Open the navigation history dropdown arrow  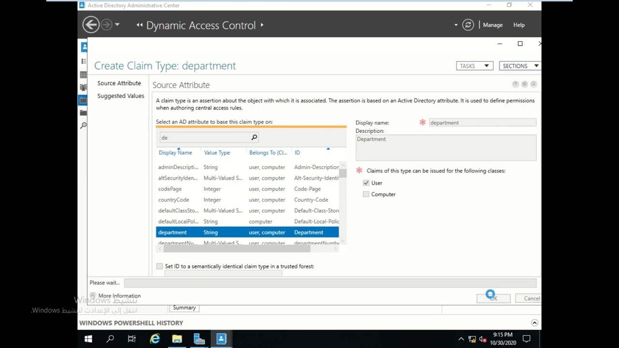(x=117, y=25)
